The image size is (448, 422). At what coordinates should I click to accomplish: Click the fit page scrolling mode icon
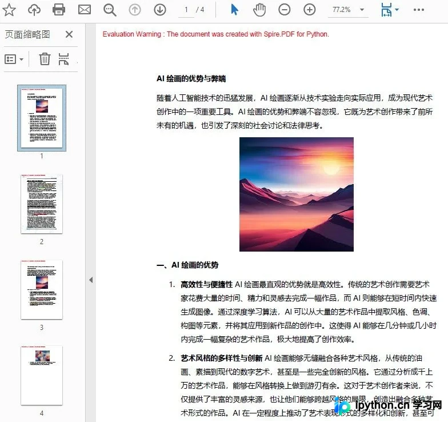pyautogui.click(x=386, y=10)
